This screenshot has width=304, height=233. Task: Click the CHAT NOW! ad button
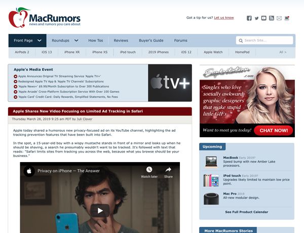click(274, 131)
